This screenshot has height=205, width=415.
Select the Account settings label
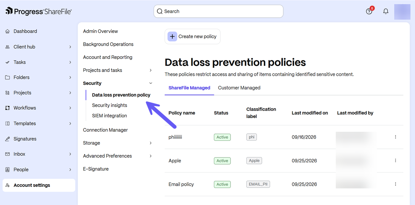32,185
